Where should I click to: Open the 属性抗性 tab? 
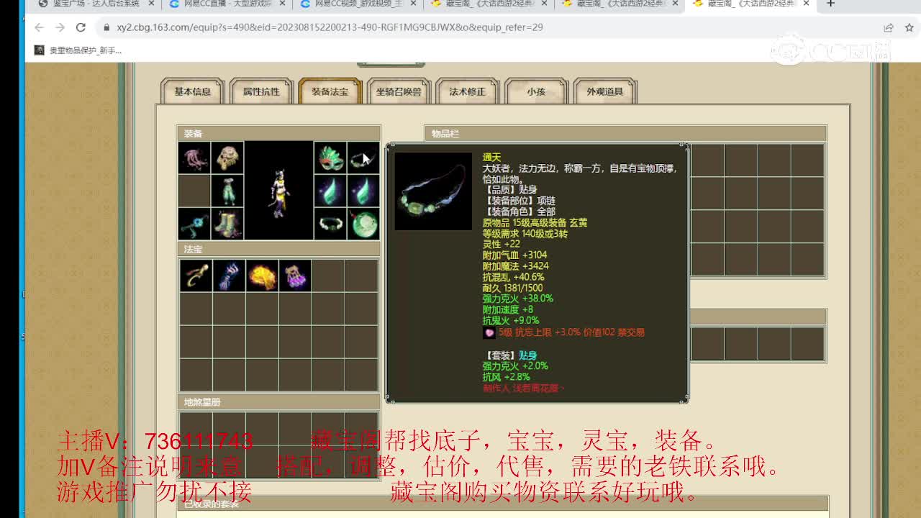[261, 91]
